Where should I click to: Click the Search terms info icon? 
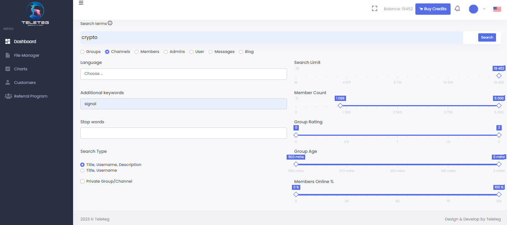click(110, 23)
